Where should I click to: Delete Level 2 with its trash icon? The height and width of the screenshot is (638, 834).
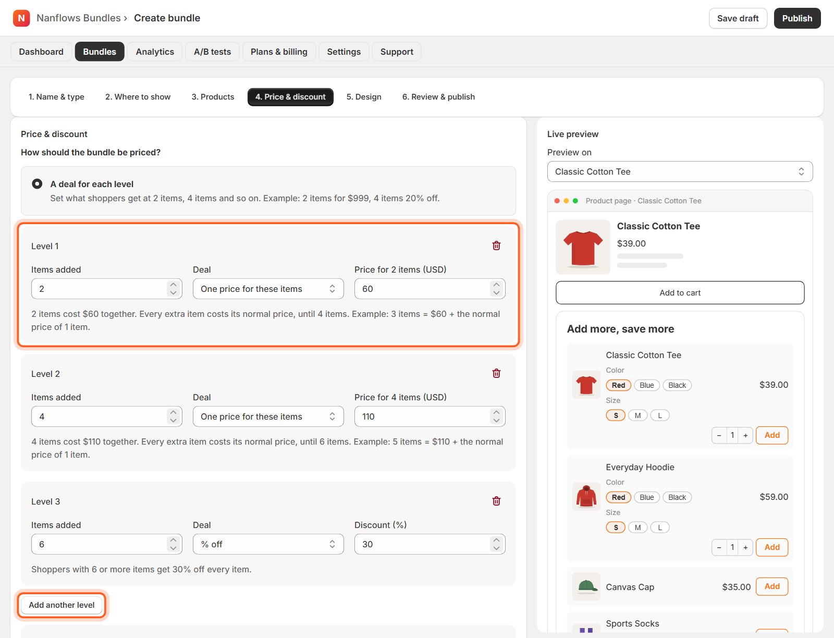click(496, 373)
